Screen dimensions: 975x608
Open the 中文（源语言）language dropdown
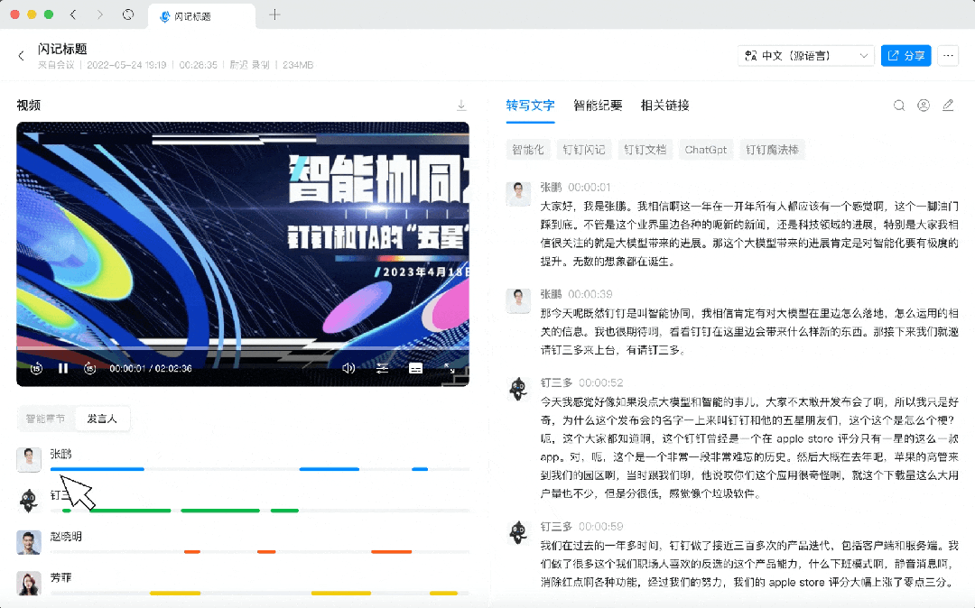point(806,56)
